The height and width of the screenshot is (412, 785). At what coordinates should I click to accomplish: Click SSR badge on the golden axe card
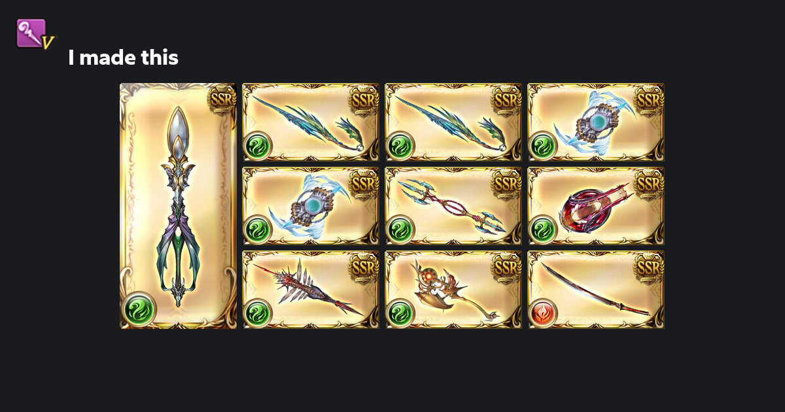pos(506,267)
